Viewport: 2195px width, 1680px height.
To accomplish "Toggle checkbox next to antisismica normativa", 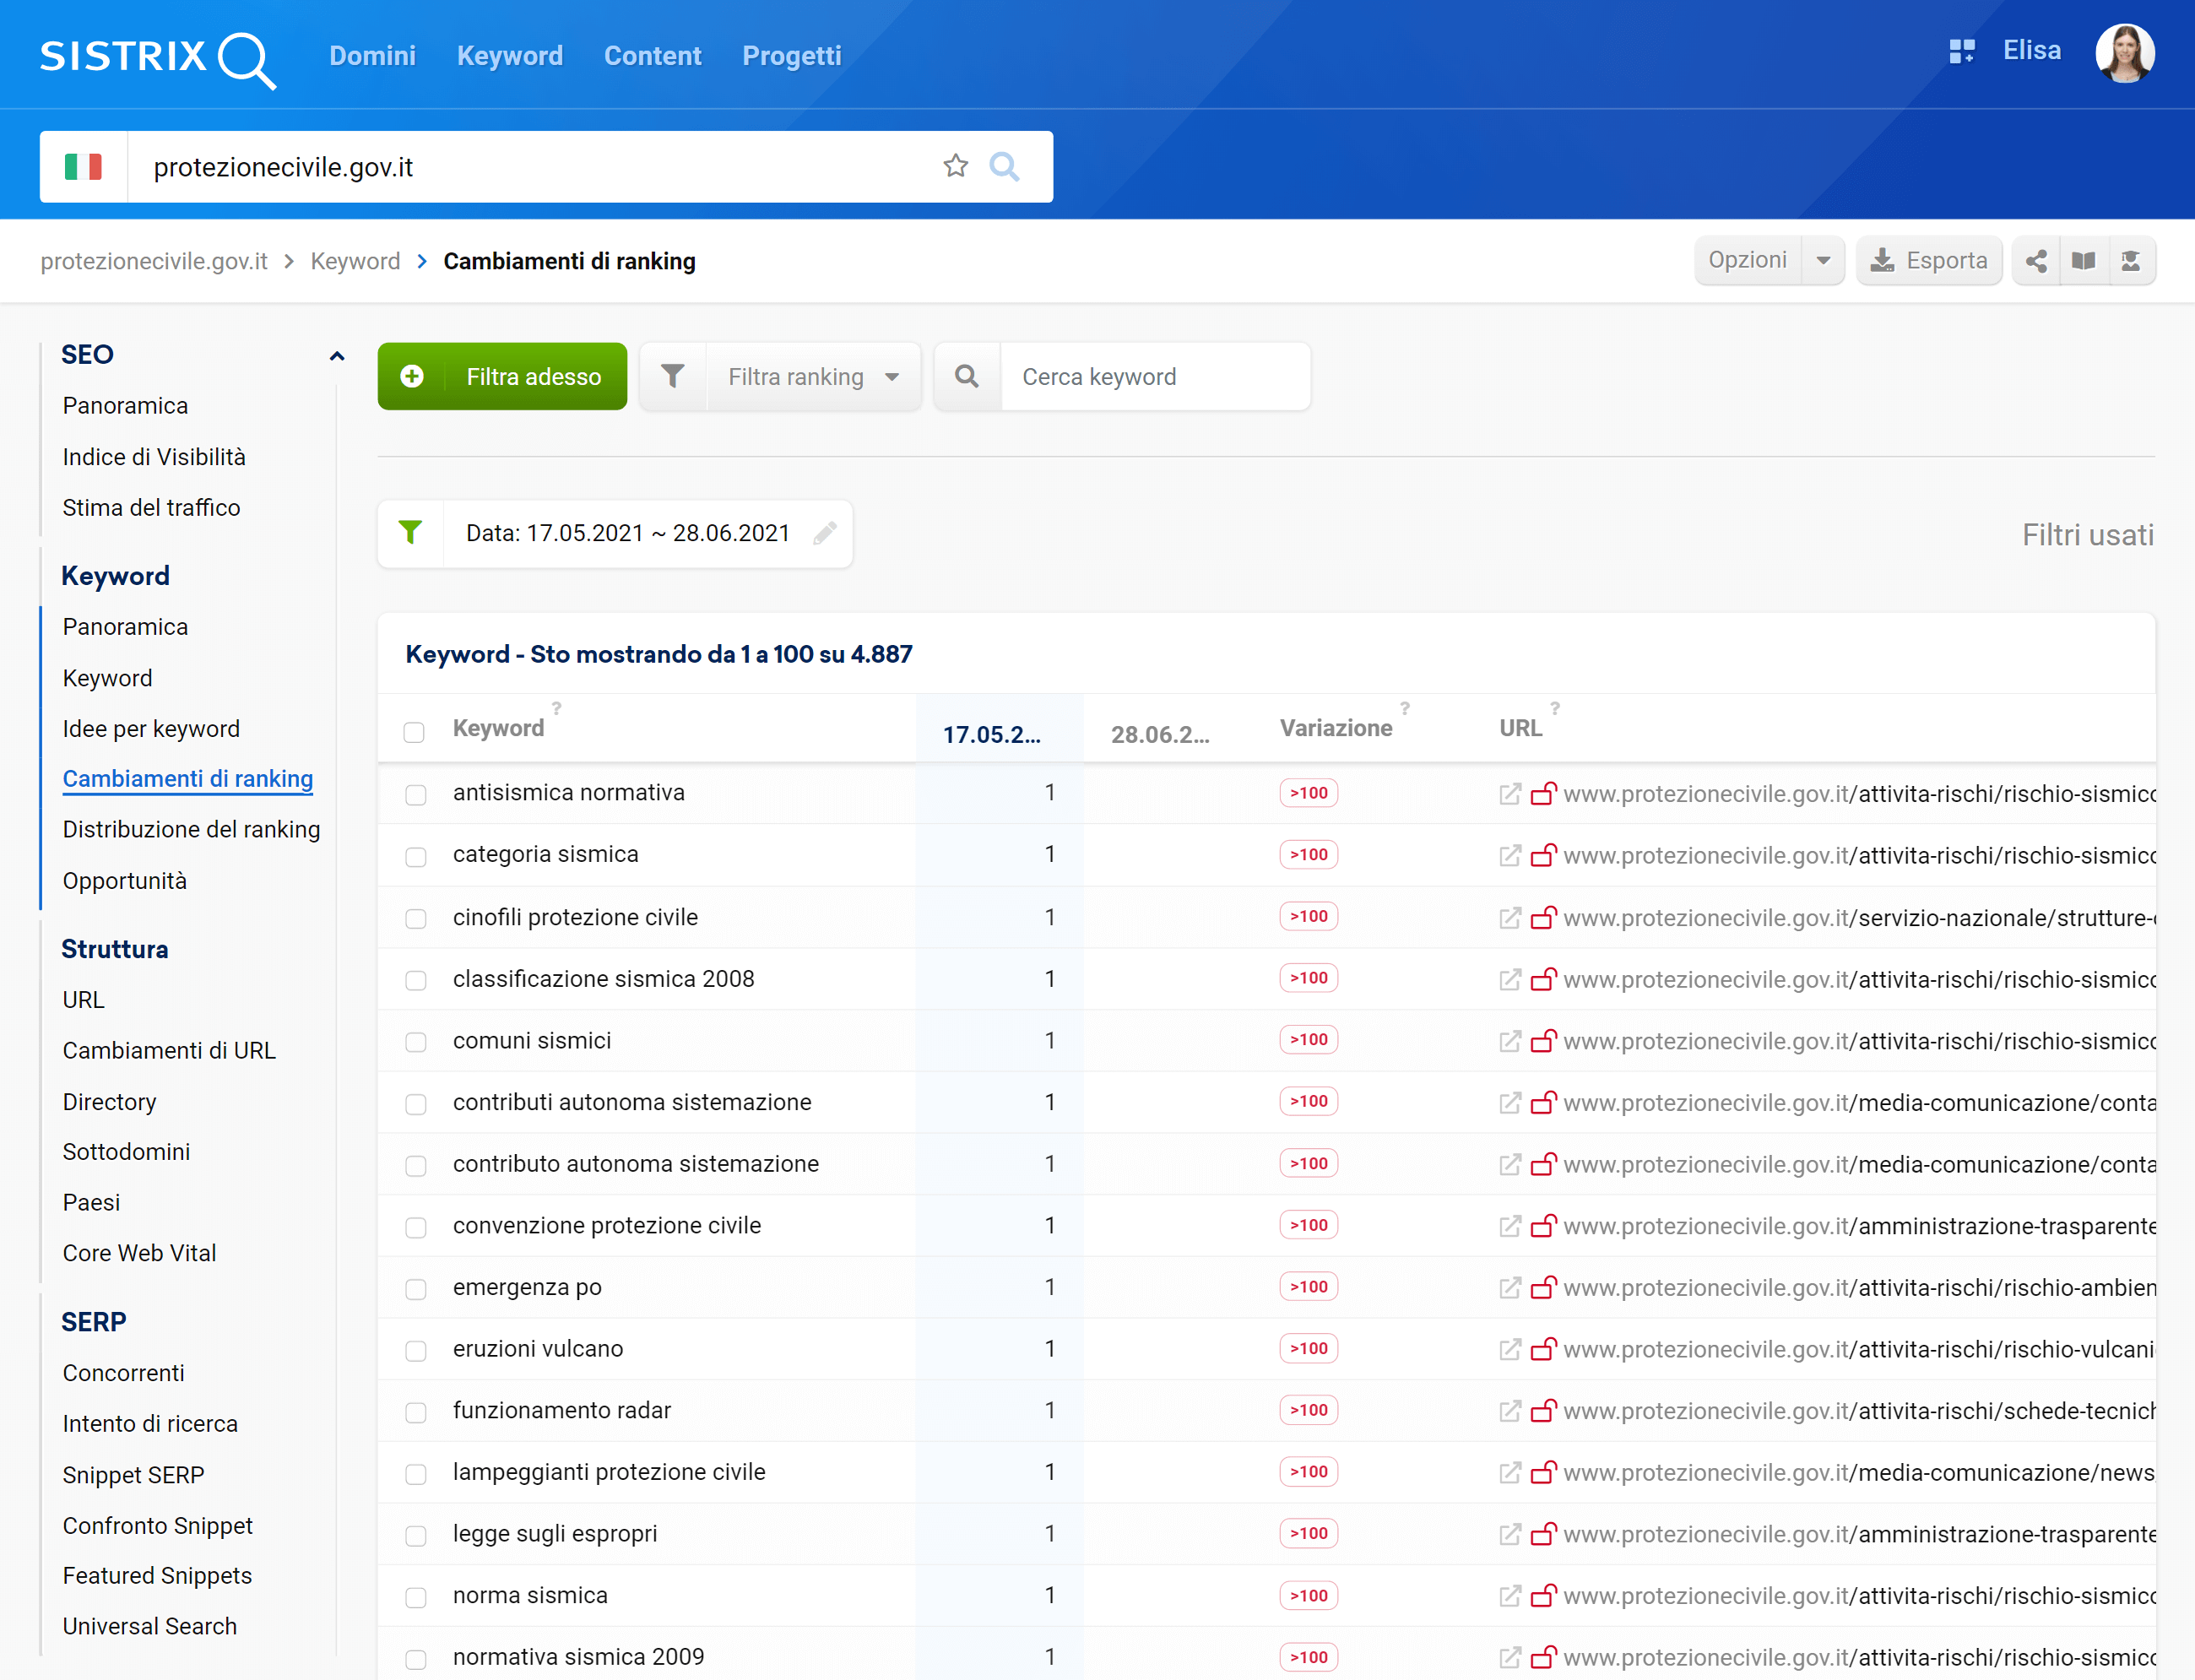I will [x=416, y=794].
